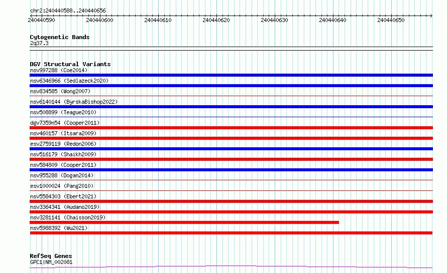Click the nsv997288 (Coe2014) variant label
The width and height of the screenshot is (447, 273).
59,70
